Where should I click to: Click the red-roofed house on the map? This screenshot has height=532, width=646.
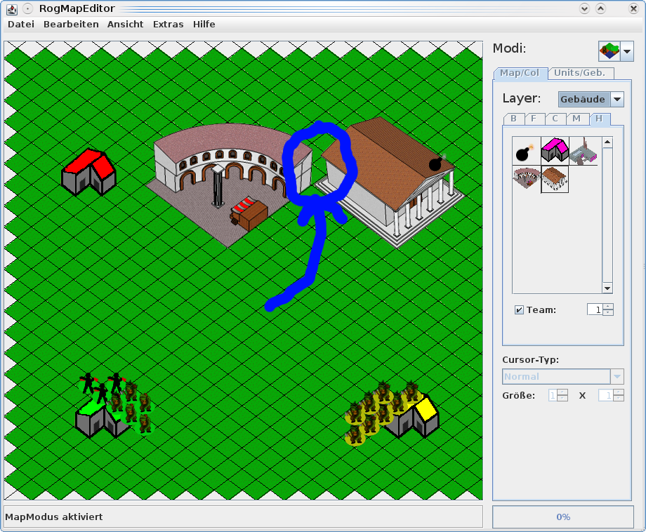pos(89,173)
